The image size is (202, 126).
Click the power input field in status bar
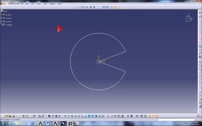coord(176,120)
